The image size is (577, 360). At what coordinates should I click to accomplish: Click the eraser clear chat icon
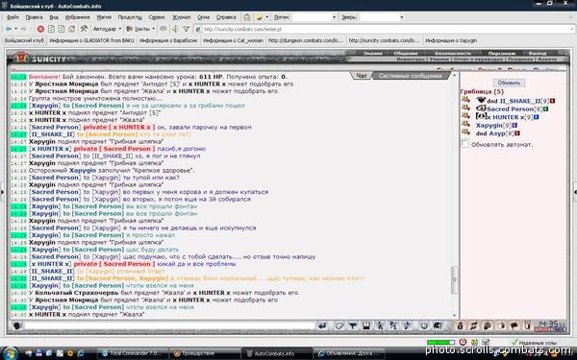(x=339, y=325)
